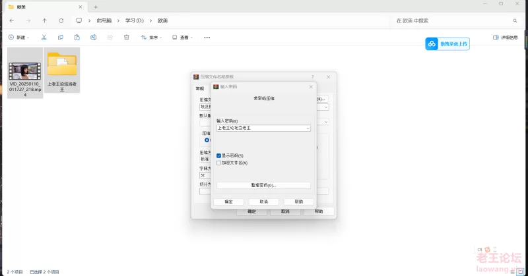Click 取消 in the password dialog
This screenshot has width=528, height=276.
(263, 202)
